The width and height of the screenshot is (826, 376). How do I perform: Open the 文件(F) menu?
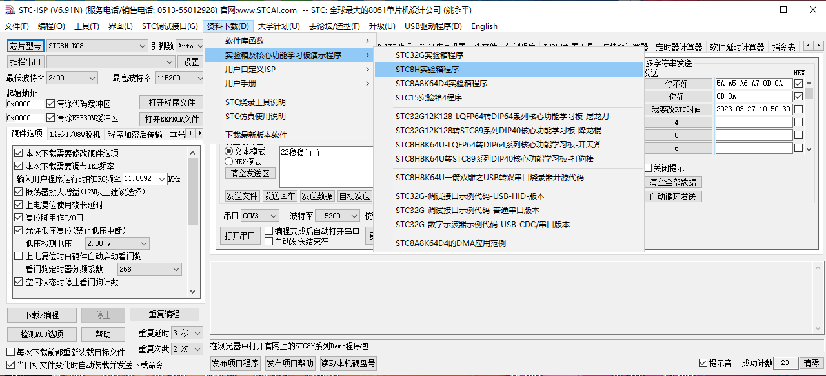coord(17,26)
